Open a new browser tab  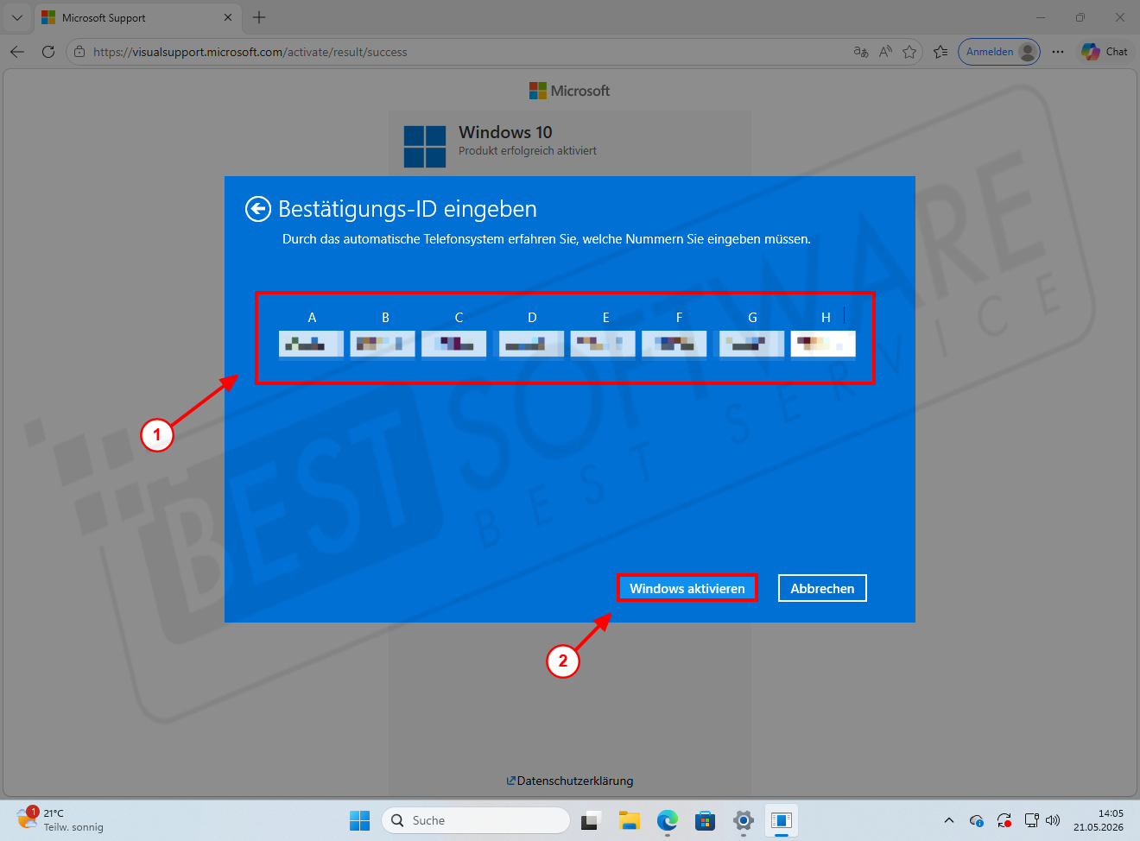(x=259, y=17)
